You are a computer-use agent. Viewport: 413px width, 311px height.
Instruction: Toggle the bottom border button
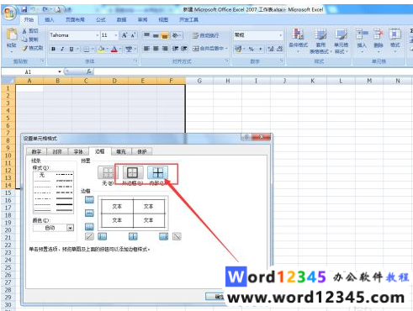click(x=89, y=226)
